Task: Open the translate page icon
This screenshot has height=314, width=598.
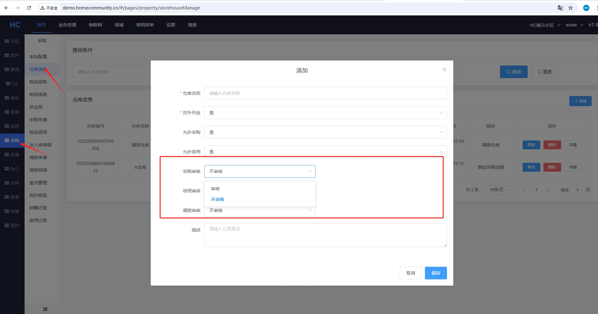Action: (560, 8)
